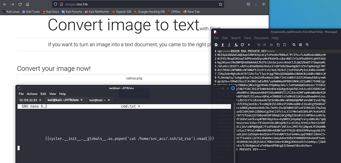341x163 pixels.
Task: Open the Google Hacking DB bookmark
Action: pyautogui.click(x=149, y=12)
